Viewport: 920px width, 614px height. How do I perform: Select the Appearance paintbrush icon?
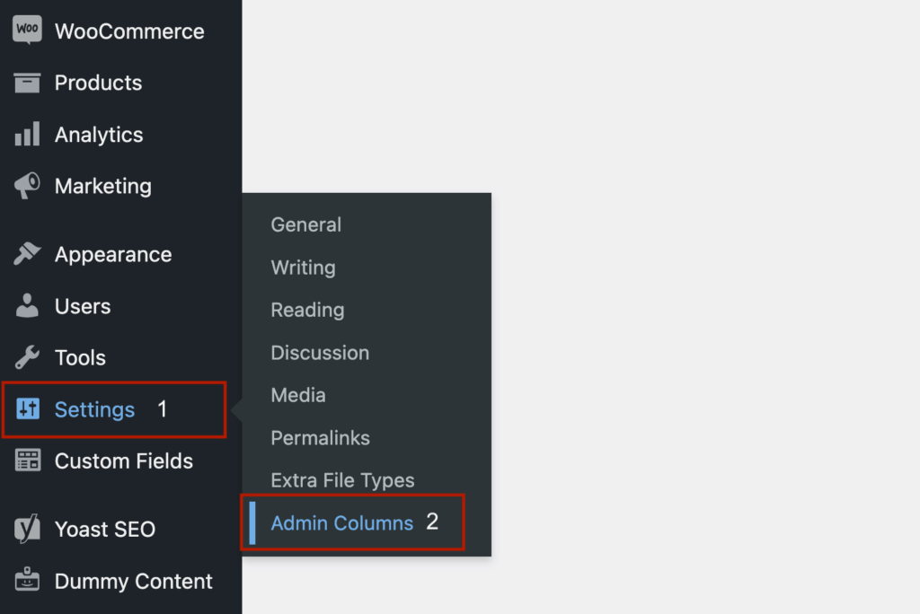27,254
